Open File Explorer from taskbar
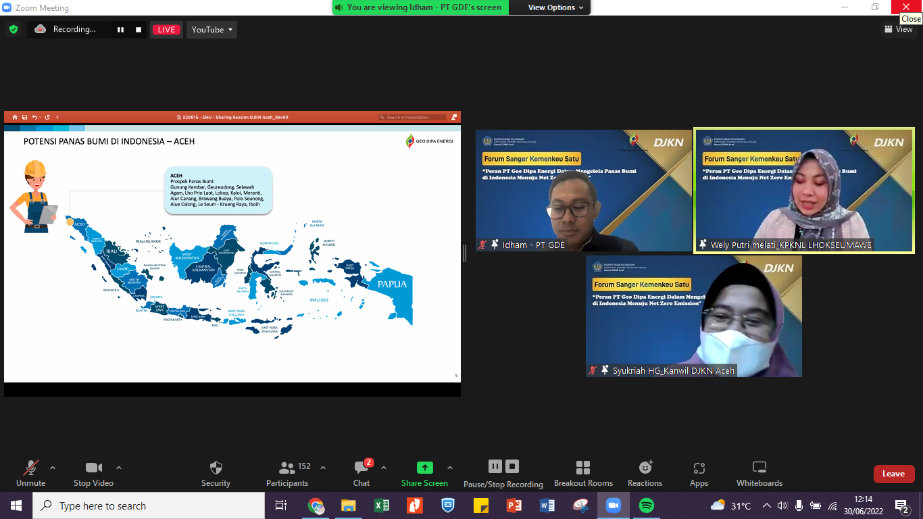This screenshot has width=923, height=519. point(349,505)
